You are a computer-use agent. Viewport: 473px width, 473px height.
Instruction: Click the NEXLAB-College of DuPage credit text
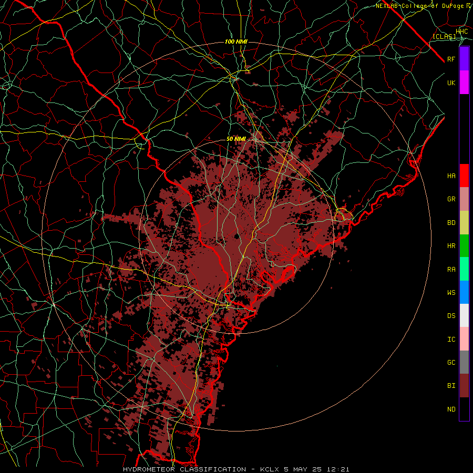point(420,6)
